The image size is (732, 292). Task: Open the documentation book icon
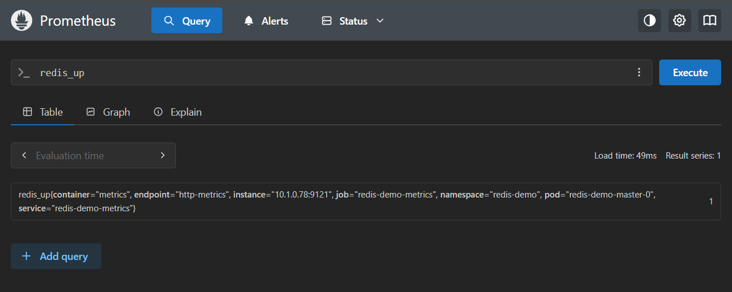pyautogui.click(x=710, y=21)
